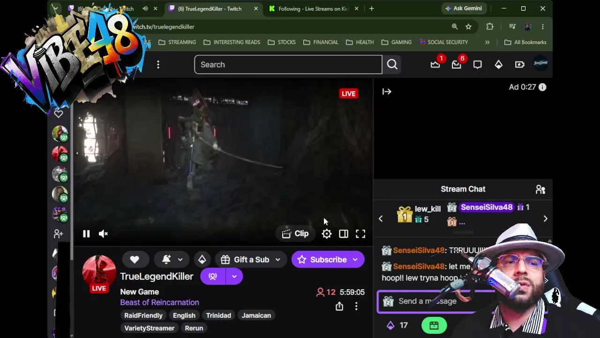Screen dimensions: 600x338
Task: Open the STOCKS bookmarks folder
Action: pyautogui.click(x=281, y=42)
